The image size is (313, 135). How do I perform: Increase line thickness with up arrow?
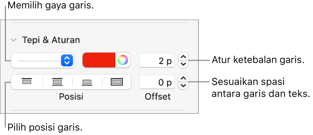(183, 57)
